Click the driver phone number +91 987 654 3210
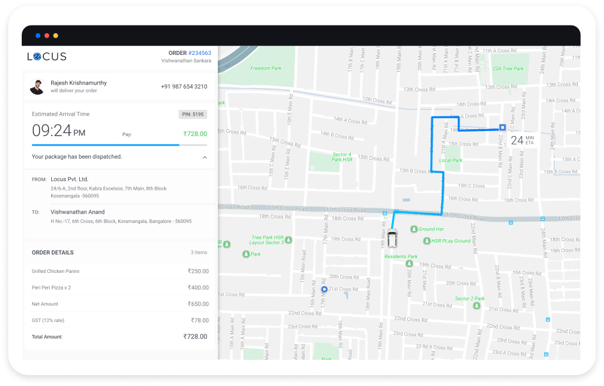 point(183,87)
